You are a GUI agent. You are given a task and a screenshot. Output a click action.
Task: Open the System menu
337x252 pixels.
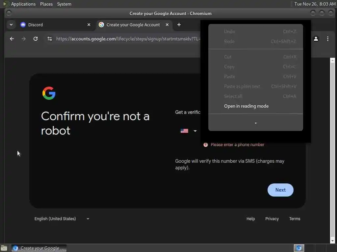tap(64, 4)
